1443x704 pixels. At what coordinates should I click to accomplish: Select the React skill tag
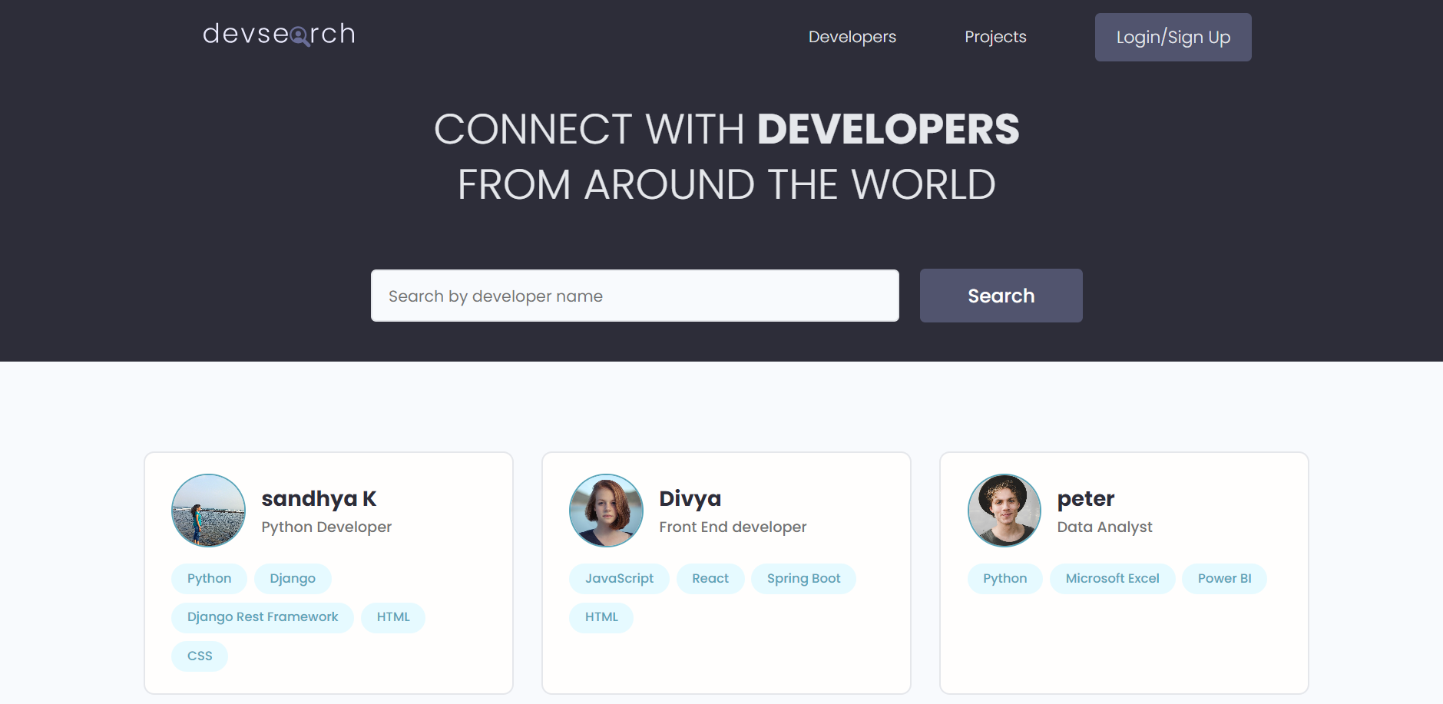click(x=710, y=578)
